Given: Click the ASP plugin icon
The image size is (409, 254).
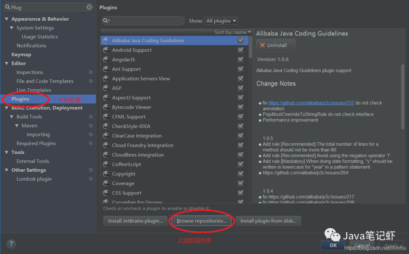Looking at the screenshot, I should (106, 88).
